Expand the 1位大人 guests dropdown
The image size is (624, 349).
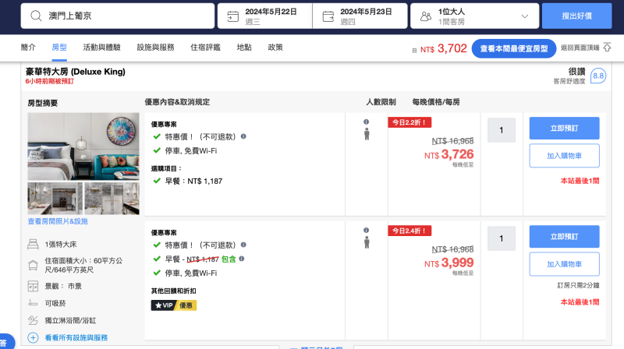(528, 16)
